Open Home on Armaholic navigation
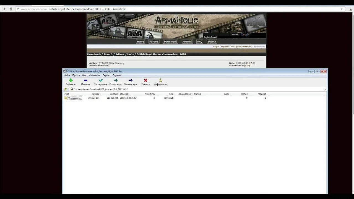The height and width of the screenshot is (199, 354). click(140, 42)
